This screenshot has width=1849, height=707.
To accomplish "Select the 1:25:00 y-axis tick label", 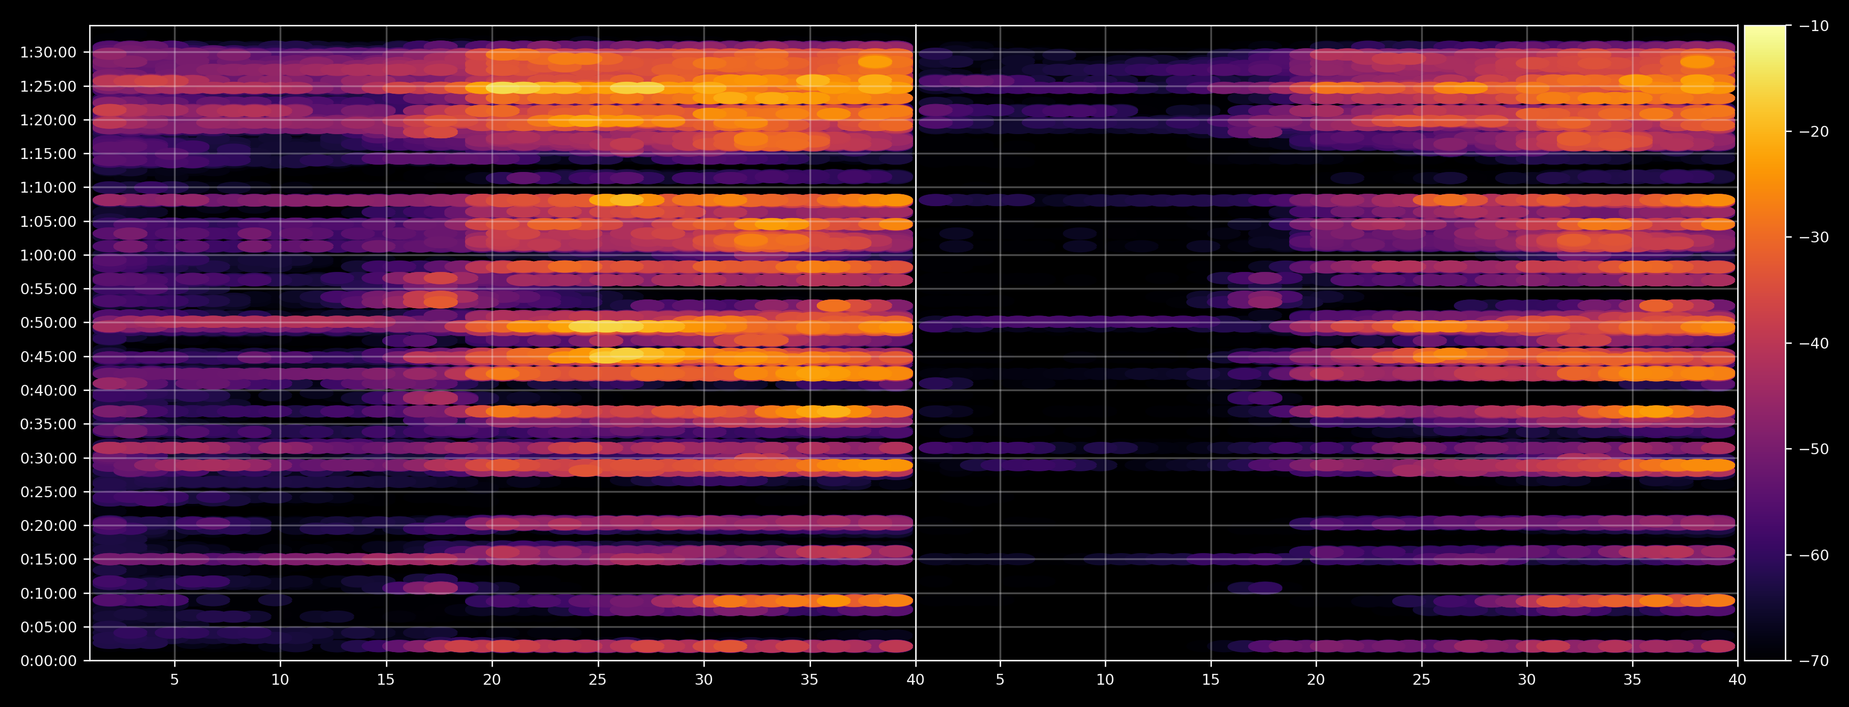I will pyautogui.click(x=48, y=87).
